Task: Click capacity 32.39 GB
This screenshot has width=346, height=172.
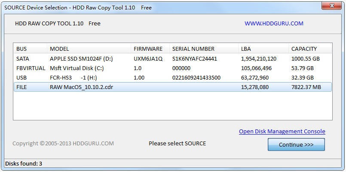Action: coord(303,78)
